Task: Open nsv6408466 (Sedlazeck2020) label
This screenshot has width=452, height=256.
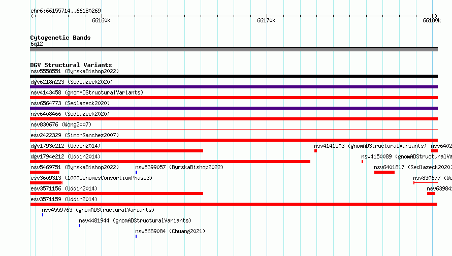Action: [70, 114]
